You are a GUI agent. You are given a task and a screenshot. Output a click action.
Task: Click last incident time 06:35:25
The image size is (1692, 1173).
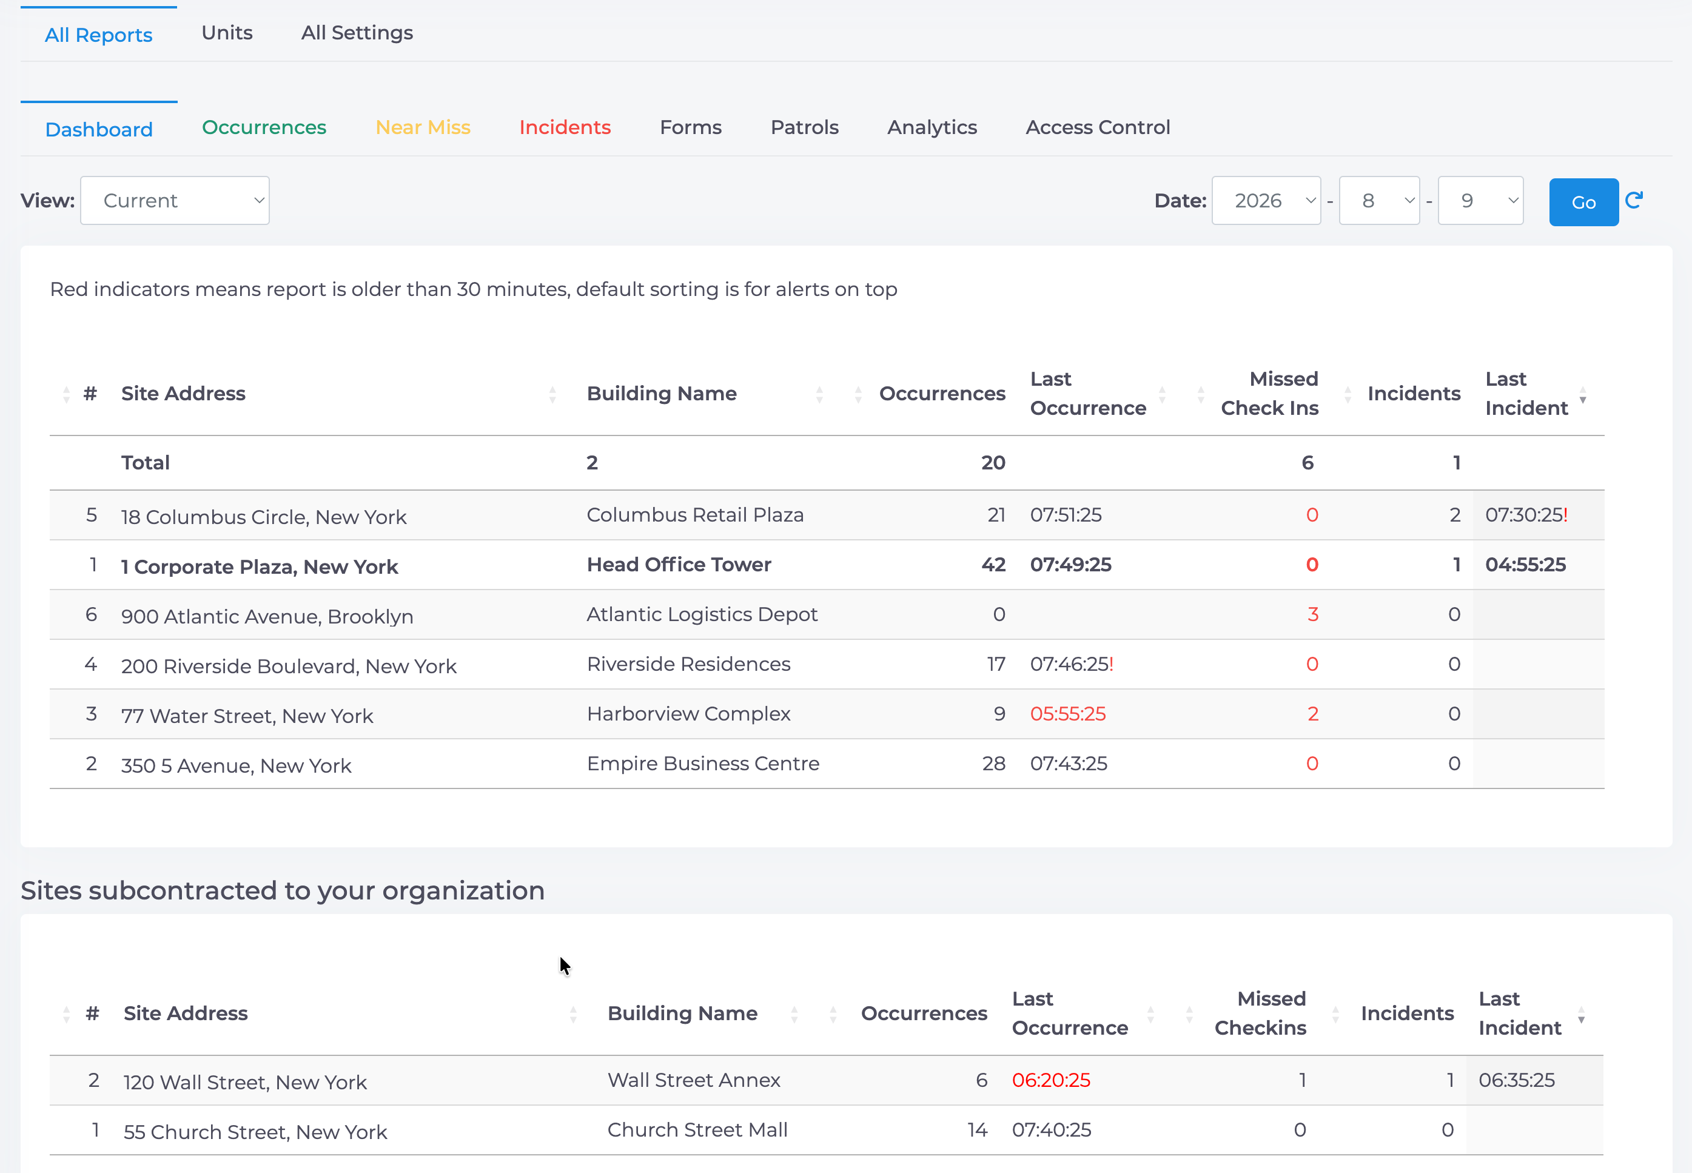click(x=1516, y=1081)
